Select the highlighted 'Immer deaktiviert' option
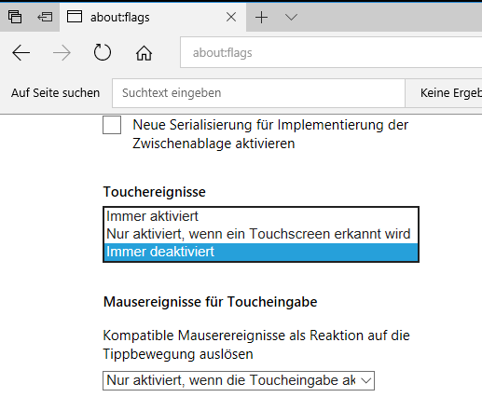The width and height of the screenshot is (482, 411). [261, 252]
